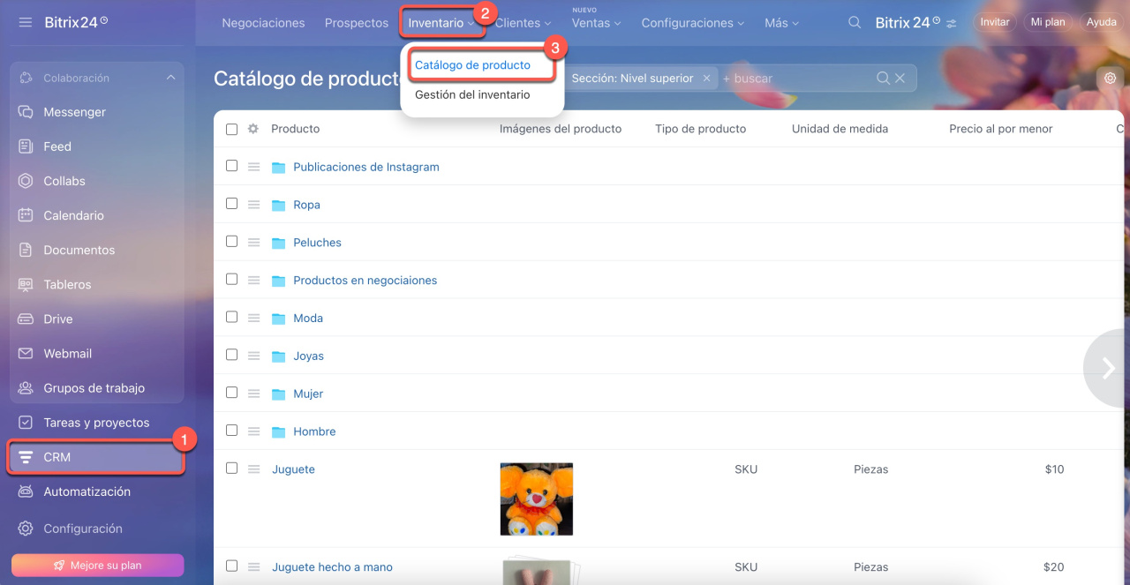Collapse the Colaboración sidebar group
Image resolution: width=1130 pixels, height=585 pixels.
coord(170,79)
